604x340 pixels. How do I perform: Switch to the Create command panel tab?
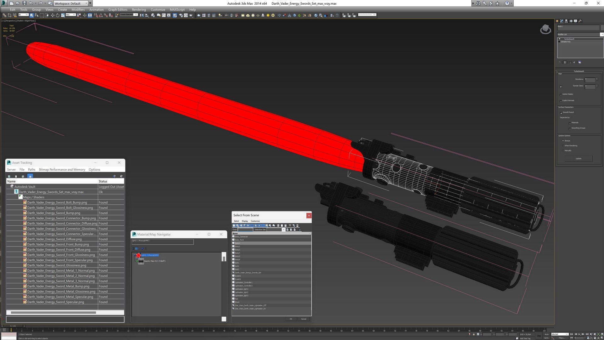click(557, 21)
